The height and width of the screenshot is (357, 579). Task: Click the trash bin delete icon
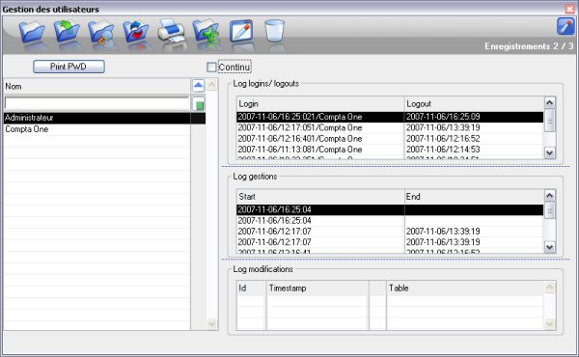click(x=274, y=31)
